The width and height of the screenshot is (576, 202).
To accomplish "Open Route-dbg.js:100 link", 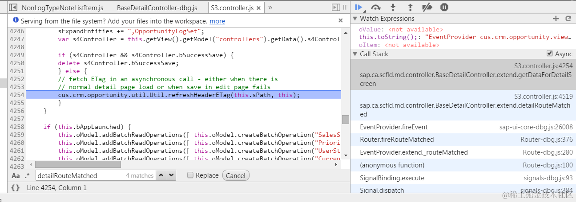I will tap(548, 165).
